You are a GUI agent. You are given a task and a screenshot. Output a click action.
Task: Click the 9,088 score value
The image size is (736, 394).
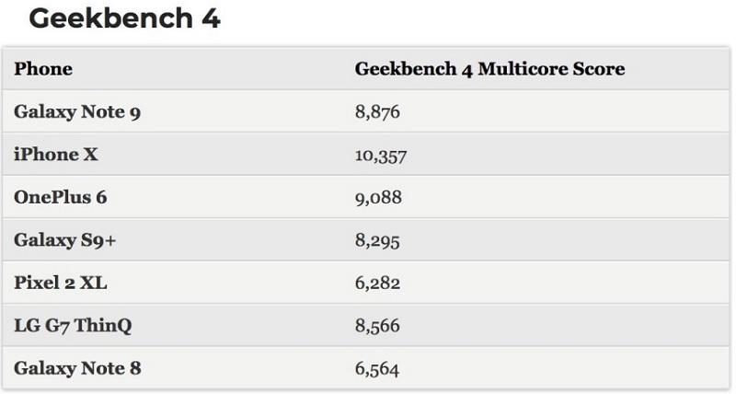point(378,198)
